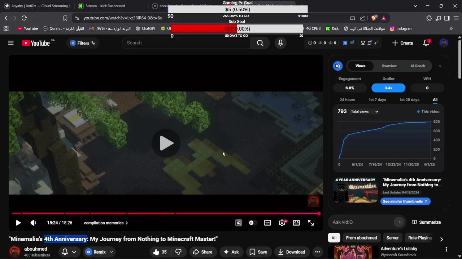Open the vidIQ list menu icon
The width and height of the screenshot is (462, 259).
352,43
